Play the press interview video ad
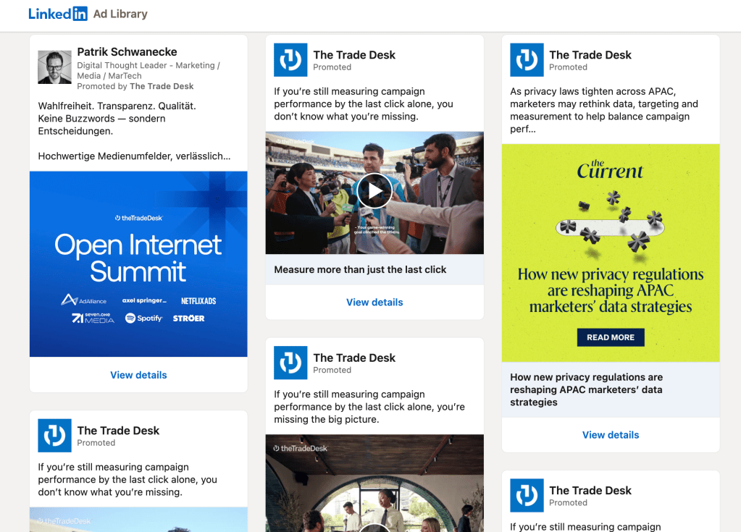Image resolution: width=741 pixels, height=532 pixels. point(374,191)
